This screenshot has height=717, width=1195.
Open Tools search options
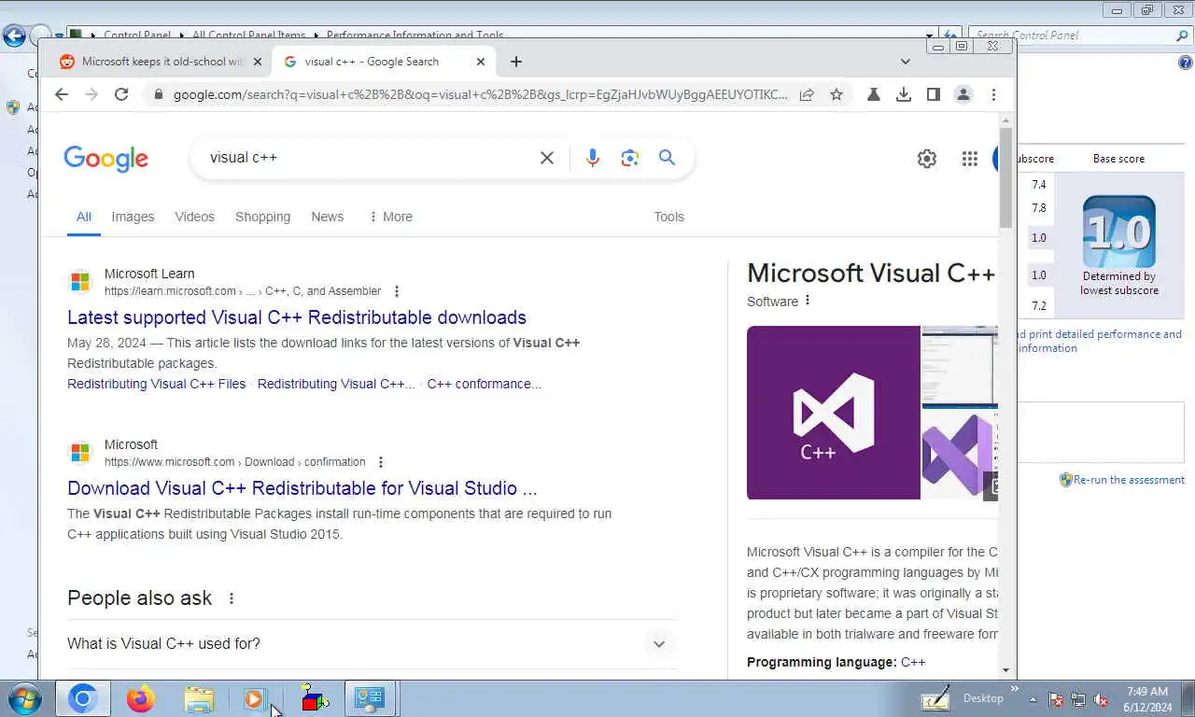click(x=668, y=217)
